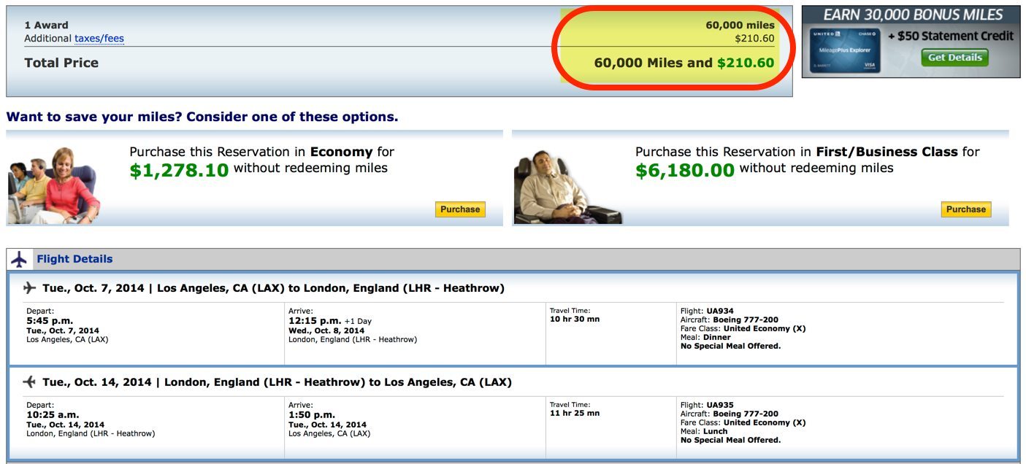Click the MileagePlus Explorer credit card image
The image size is (1026, 464).
[845, 50]
